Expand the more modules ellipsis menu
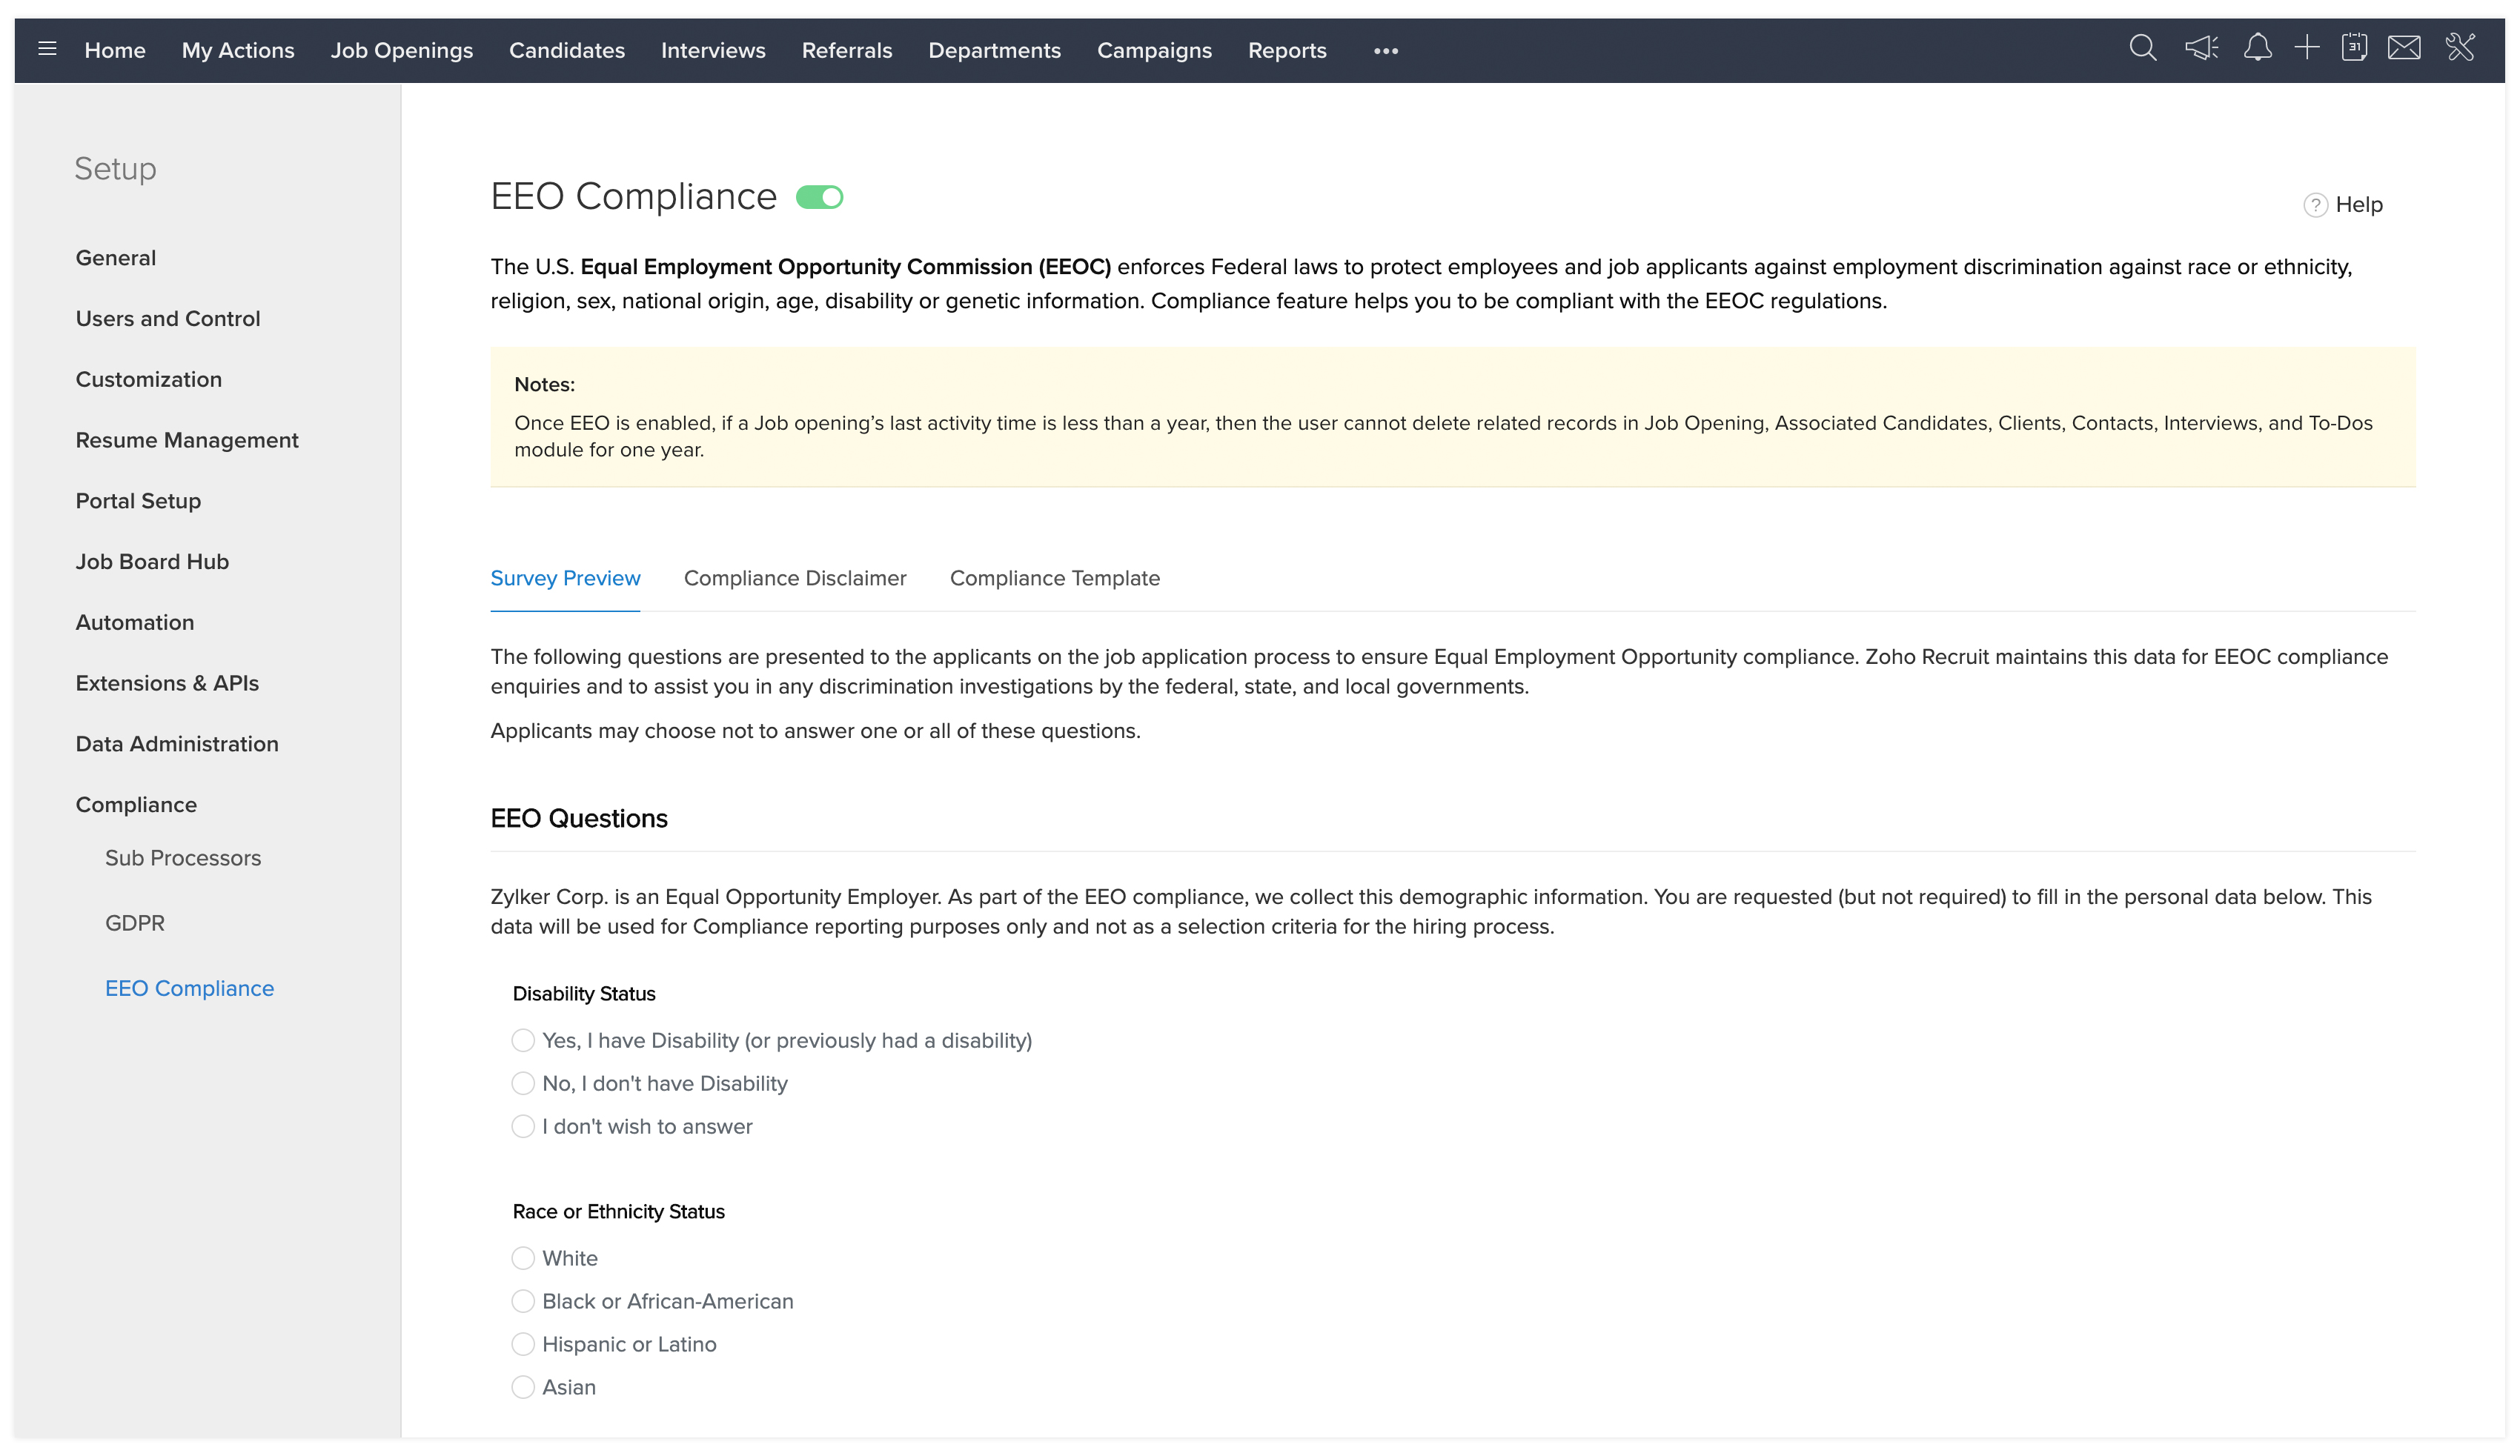2520x1456 pixels. 1385,51
